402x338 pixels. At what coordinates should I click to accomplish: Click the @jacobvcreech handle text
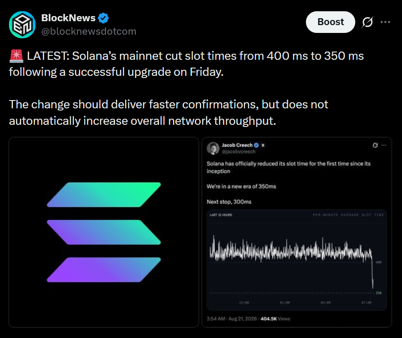tap(239, 152)
